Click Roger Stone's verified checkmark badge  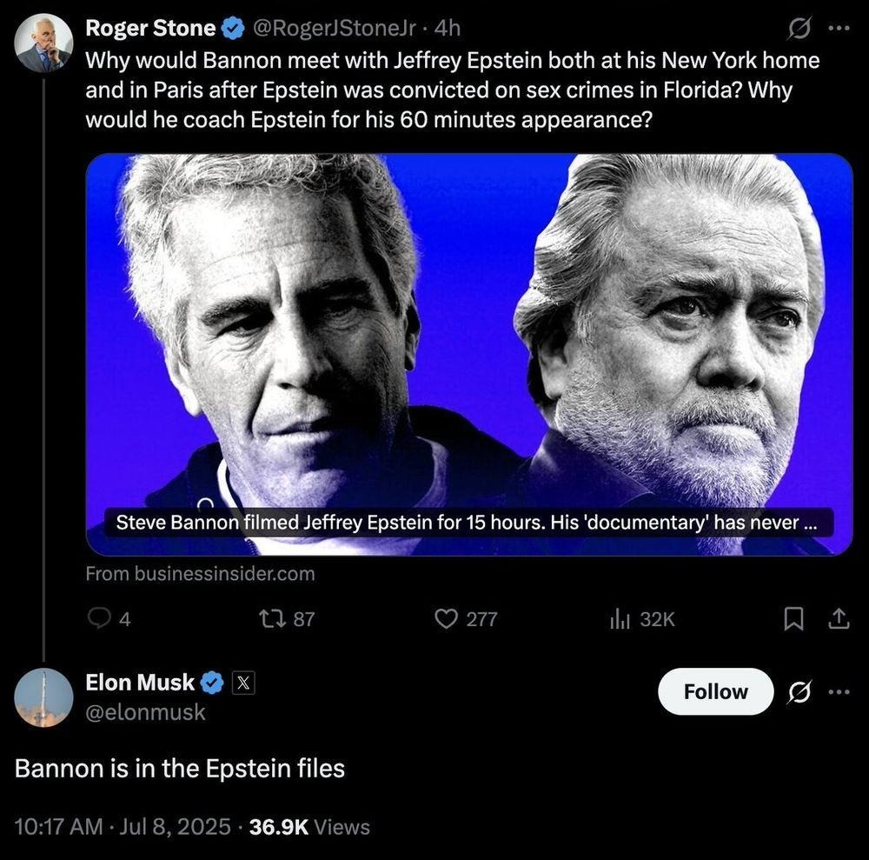point(232,29)
